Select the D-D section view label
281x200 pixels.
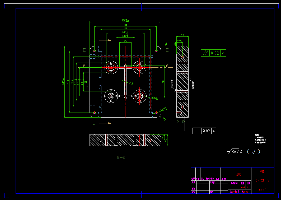(180, 122)
